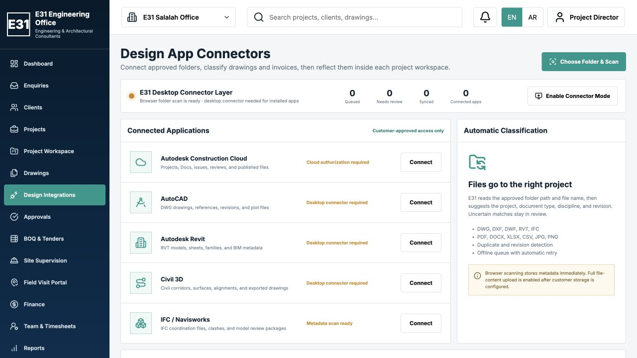Open the E31 Salalah Office dropdown
Viewport: 637px width, 358px height.
tap(179, 17)
